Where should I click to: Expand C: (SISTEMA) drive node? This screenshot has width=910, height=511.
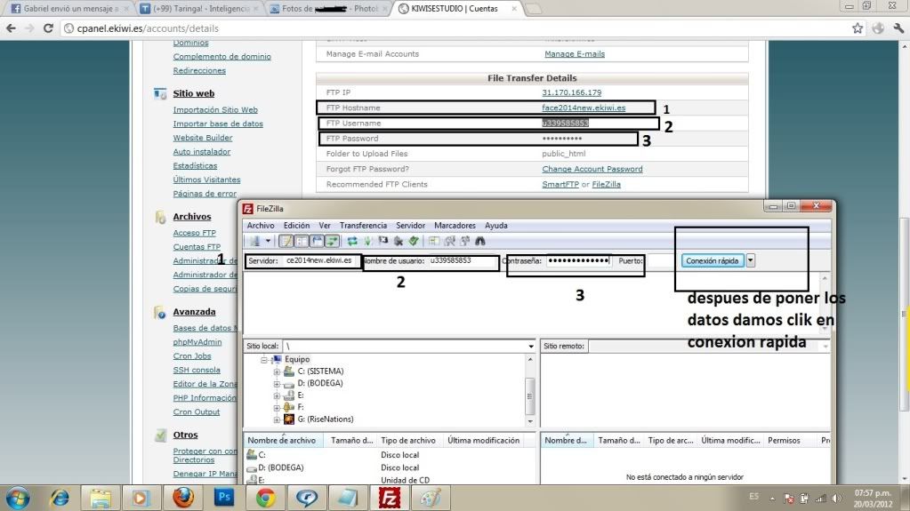(x=277, y=371)
